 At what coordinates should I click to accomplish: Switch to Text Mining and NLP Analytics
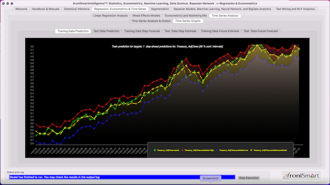coord(295,9)
